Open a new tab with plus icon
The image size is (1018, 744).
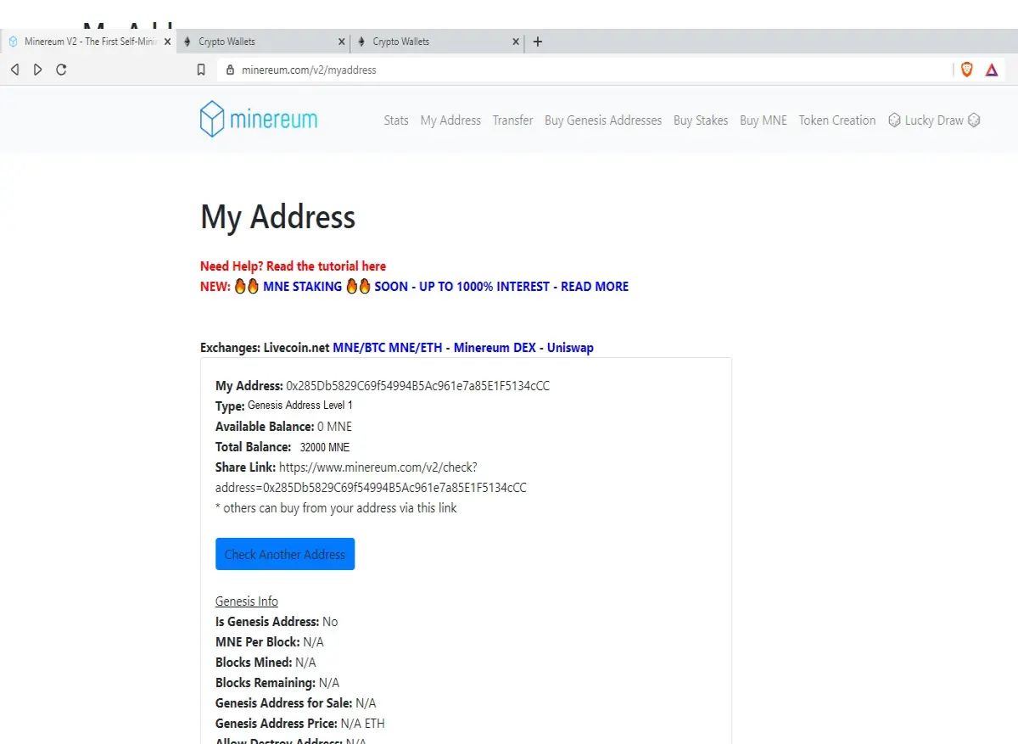[x=537, y=42]
